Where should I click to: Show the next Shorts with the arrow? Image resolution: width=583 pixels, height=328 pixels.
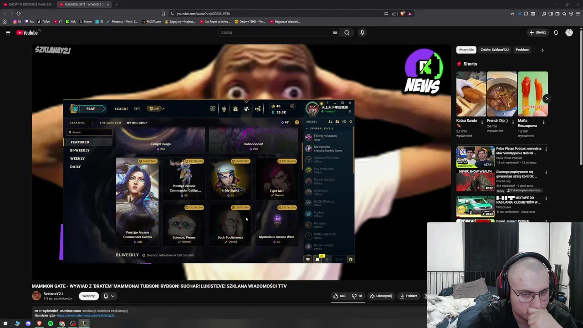point(547,98)
